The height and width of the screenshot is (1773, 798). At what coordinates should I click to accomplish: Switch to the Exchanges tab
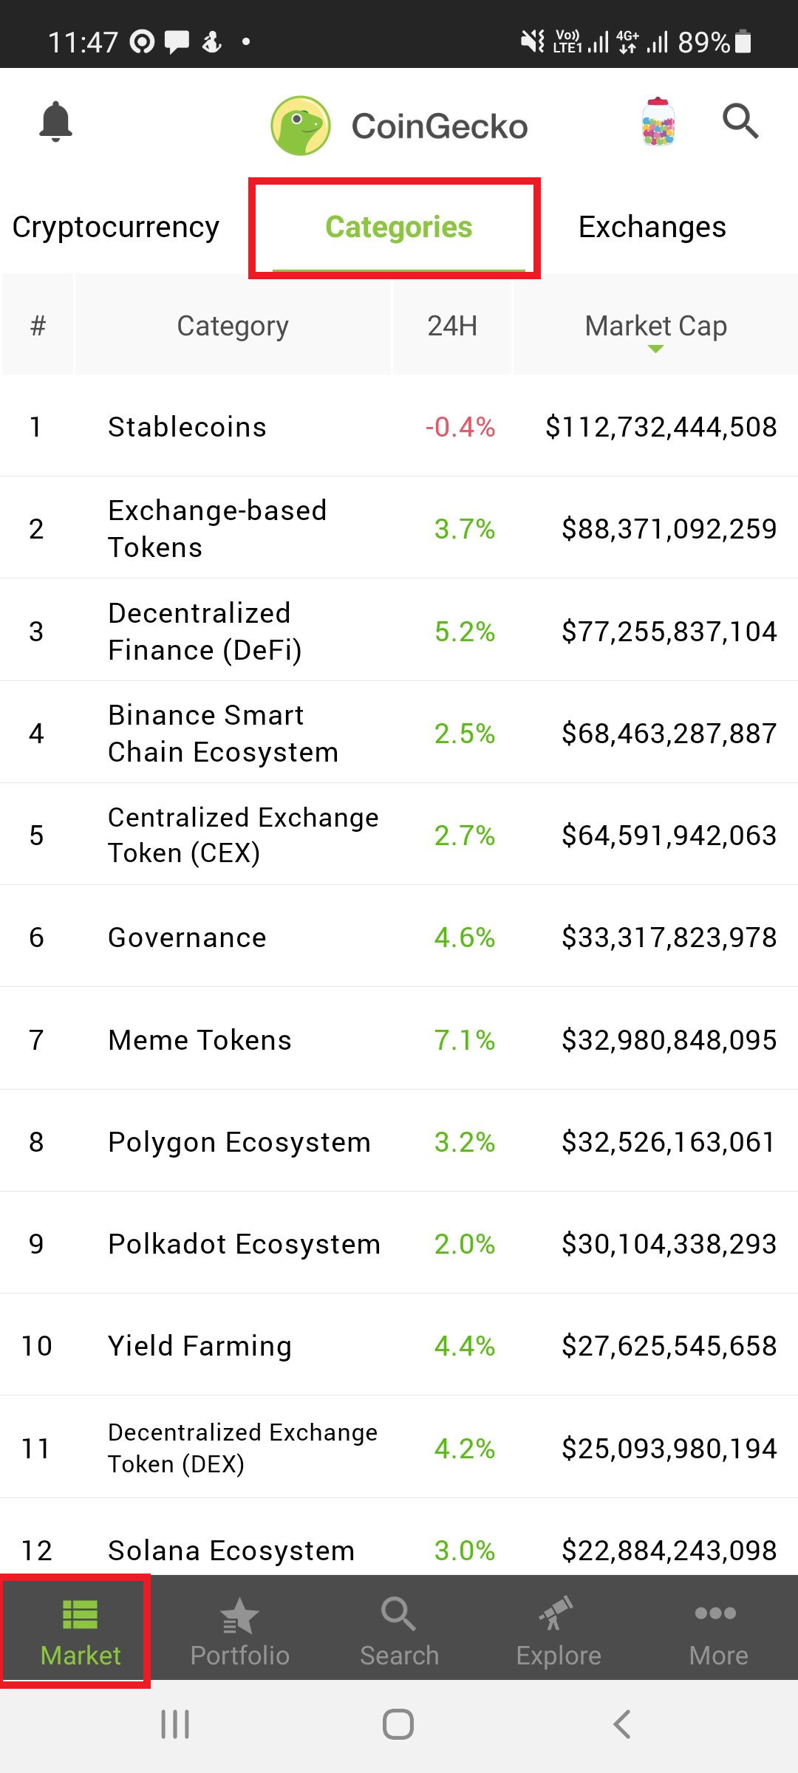[x=652, y=227]
